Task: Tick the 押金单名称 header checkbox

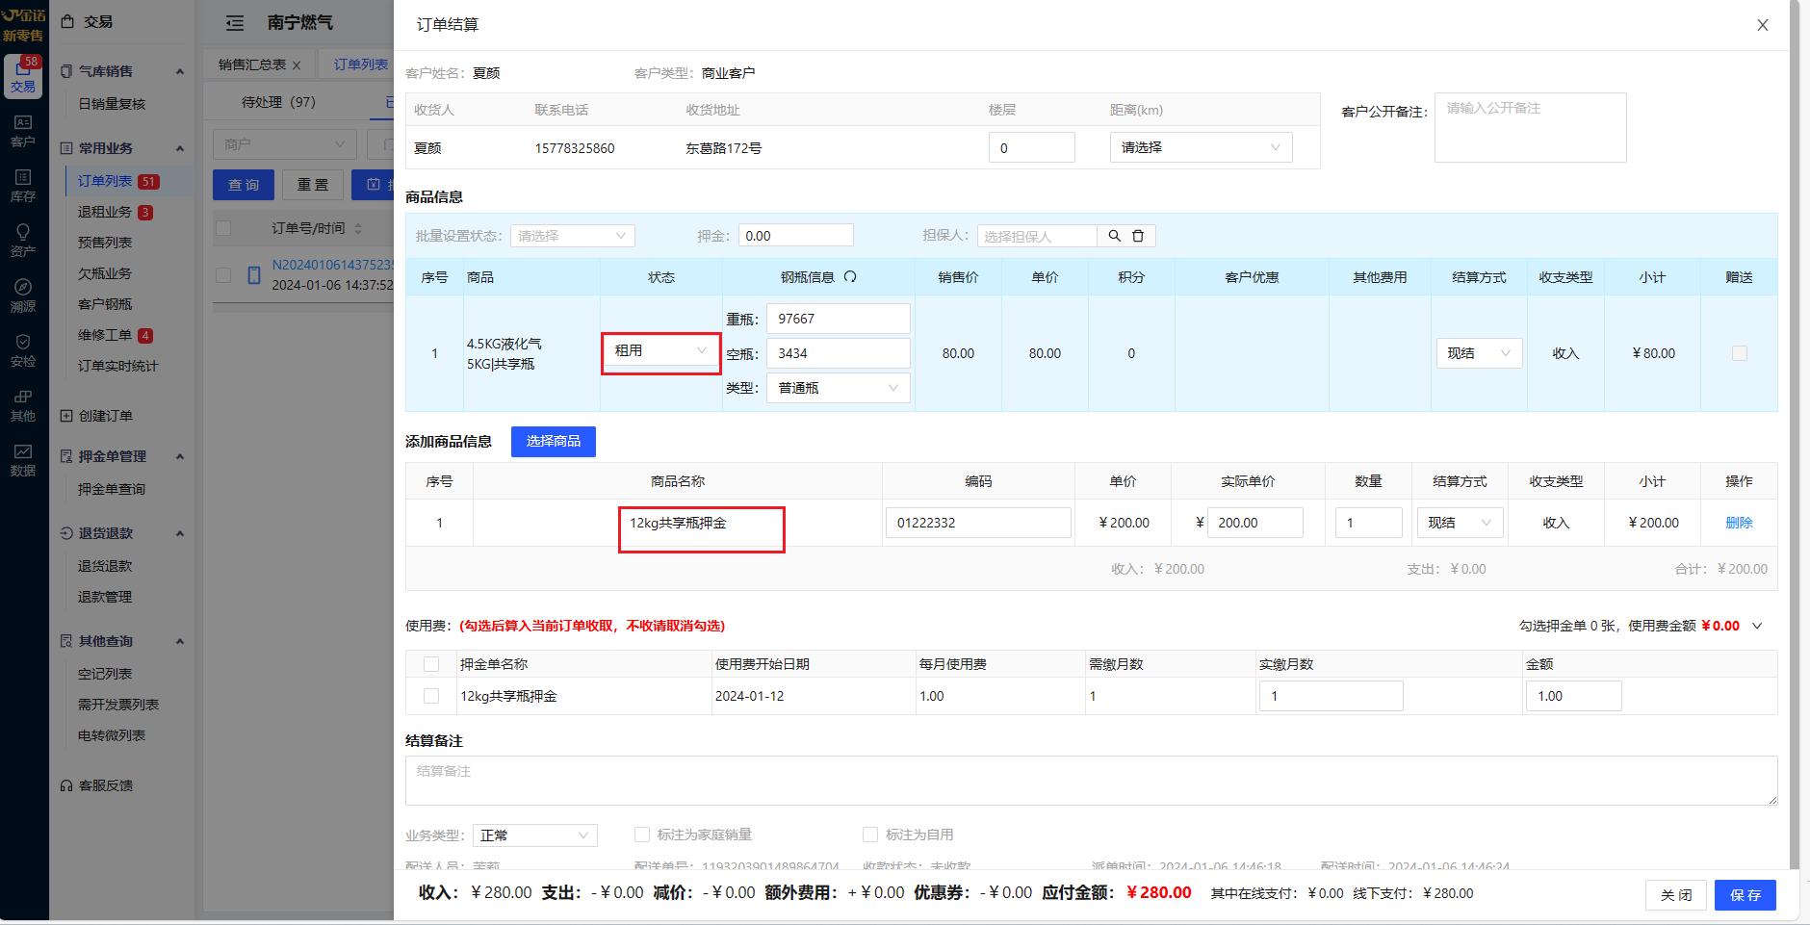Action: [431, 664]
